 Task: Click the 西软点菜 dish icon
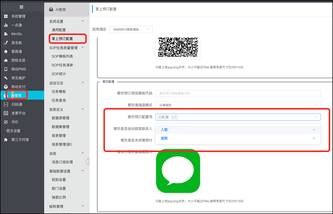(x=6, y=60)
